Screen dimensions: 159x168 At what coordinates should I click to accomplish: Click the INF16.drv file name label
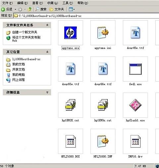[135, 156]
